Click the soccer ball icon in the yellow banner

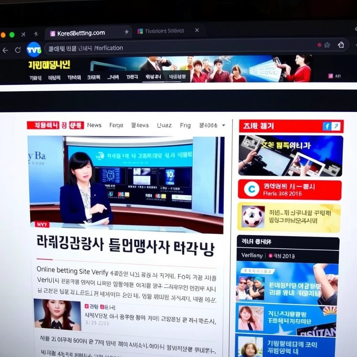point(253,217)
